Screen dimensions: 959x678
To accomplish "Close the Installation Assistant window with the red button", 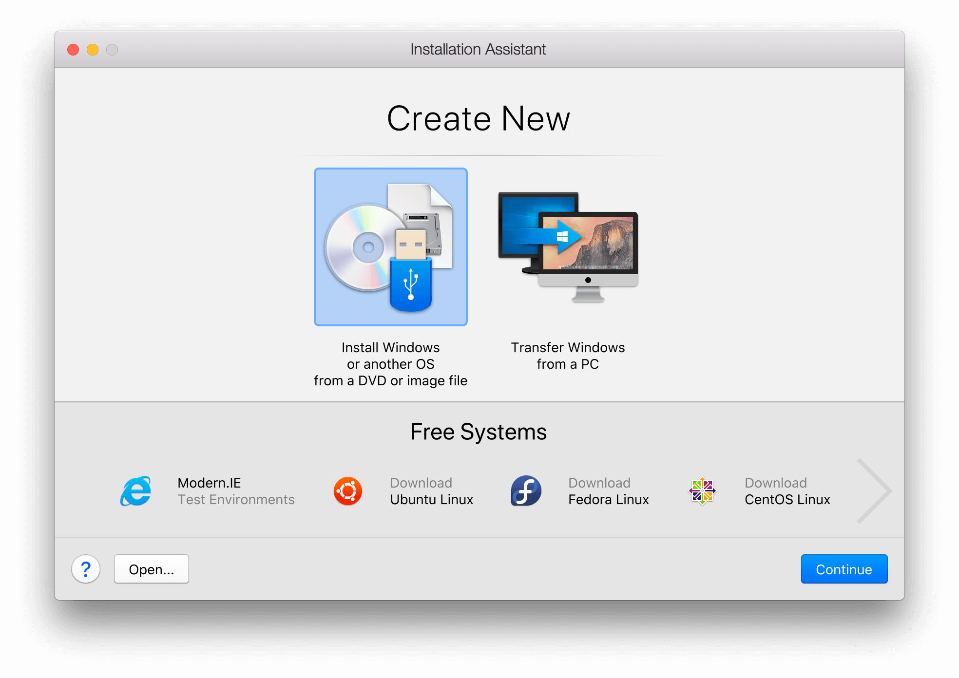I will [73, 50].
